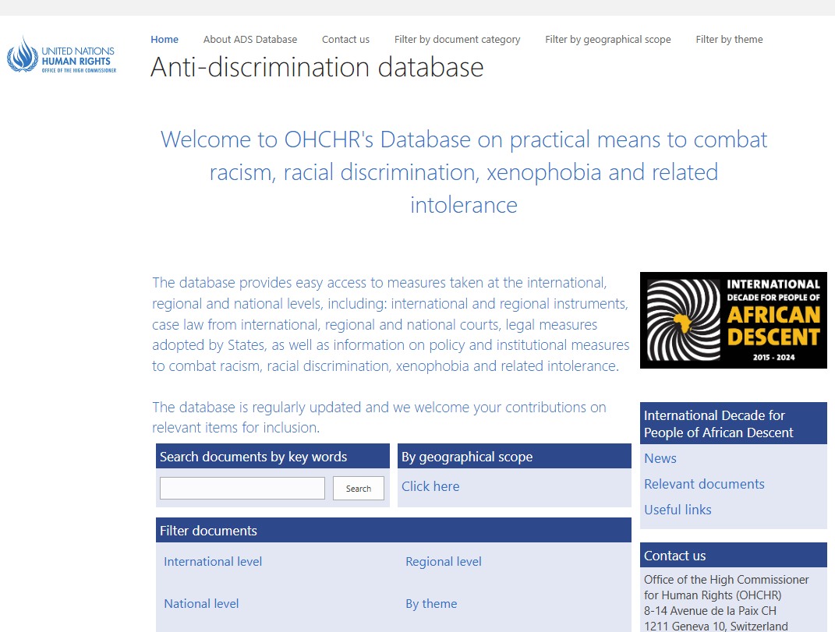The image size is (835, 632).
Task: Click the Anti-discrimination database title
Action: click(x=317, y=68)
